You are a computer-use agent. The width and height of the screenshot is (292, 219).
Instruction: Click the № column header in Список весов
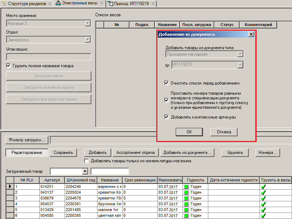click(117, 25)
